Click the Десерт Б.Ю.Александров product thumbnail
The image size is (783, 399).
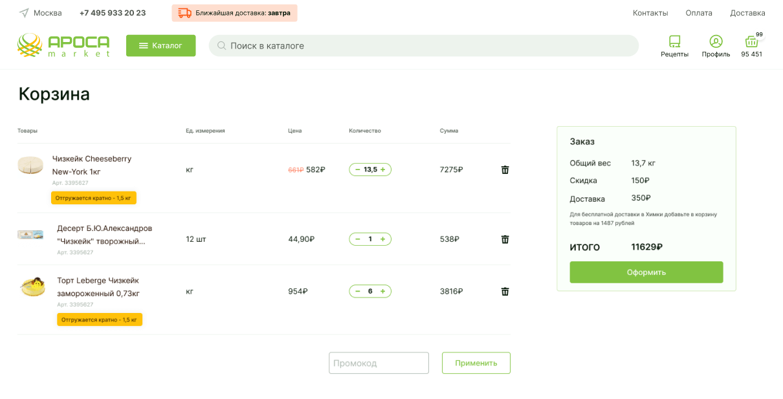30,234
